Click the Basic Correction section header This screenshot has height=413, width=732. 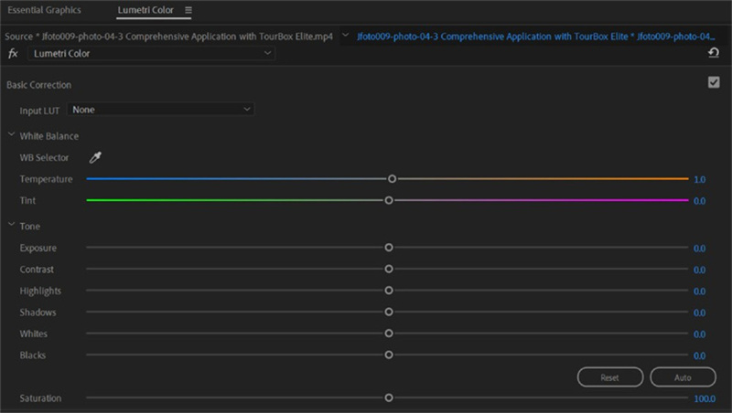tap(38, 85)
